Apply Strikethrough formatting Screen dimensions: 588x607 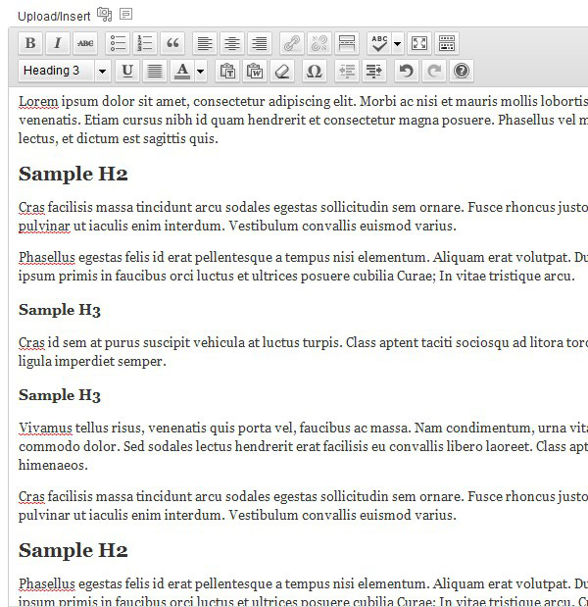[x=85, y=43]
